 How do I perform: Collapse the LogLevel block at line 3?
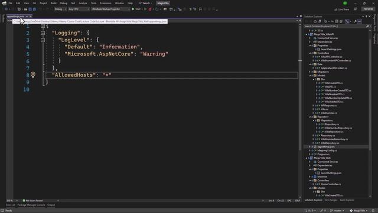(x=43, y=40)
